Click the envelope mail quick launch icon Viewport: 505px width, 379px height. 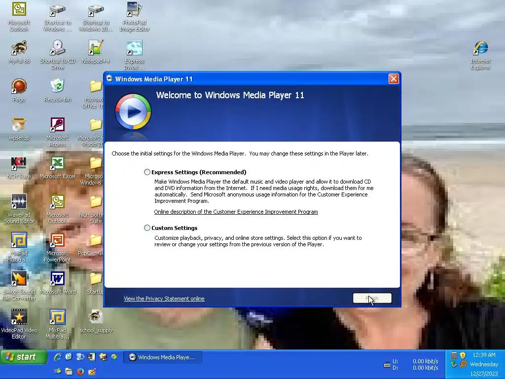click(x=92, y=371)
